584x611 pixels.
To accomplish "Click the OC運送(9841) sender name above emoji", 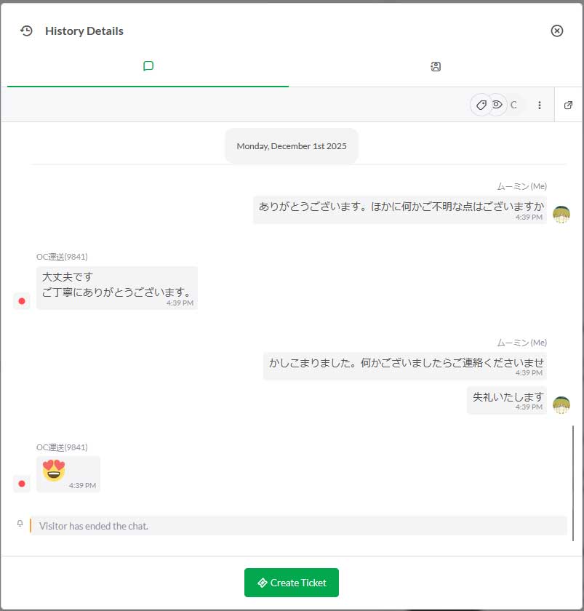I will pos(62,447).
